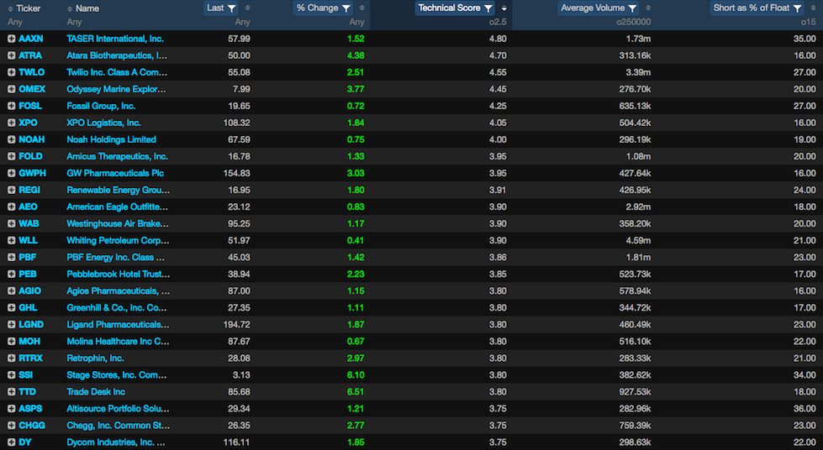Open XPO Logistics, Inc. company link
Screen dimensions: 823x450
pyautogui.click(x=104, y=123)
